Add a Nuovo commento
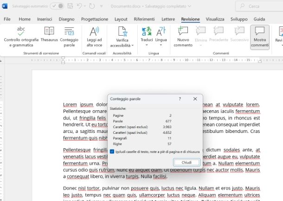 [183, 37]
